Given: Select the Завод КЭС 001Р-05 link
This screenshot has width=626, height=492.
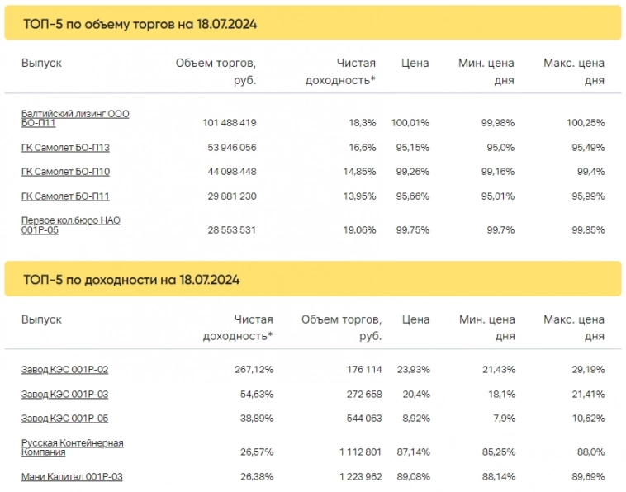Looking at the screenshot, I should tap(64, 419).
